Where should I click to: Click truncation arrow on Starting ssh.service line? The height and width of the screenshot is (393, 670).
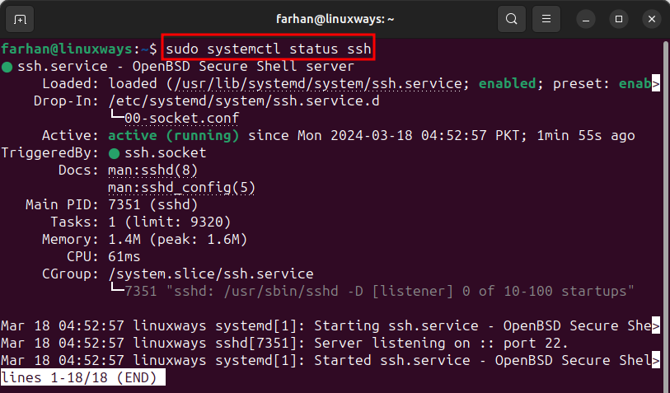[656, 326]
